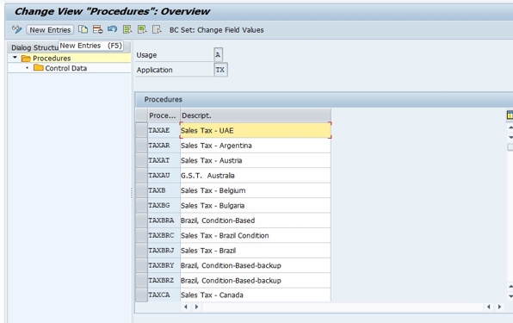The width and height of the screenshot is (513, 323).
Task: Click the Application field containing TX
Action: coord(220,70)
